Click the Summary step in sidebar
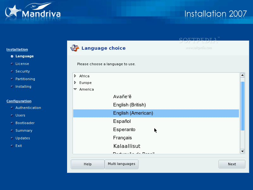 coord(24,130)
